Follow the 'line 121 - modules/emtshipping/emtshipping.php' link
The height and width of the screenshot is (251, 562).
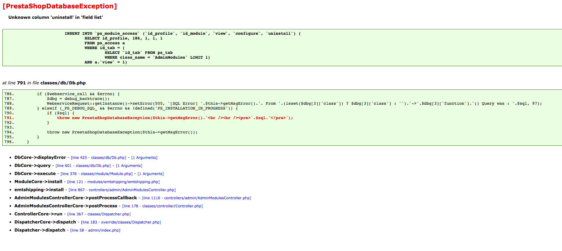coord(113,182)
